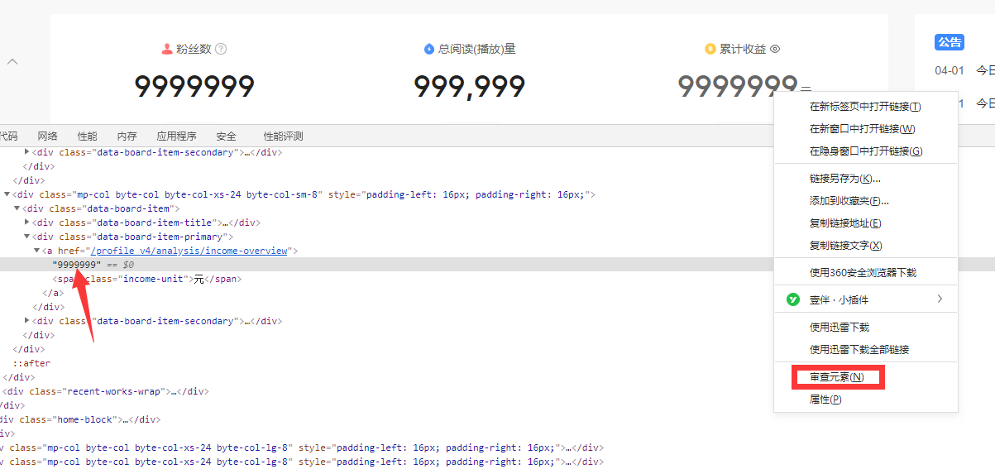Click the fans count help question-mark icon

click(x=221, y=49)
